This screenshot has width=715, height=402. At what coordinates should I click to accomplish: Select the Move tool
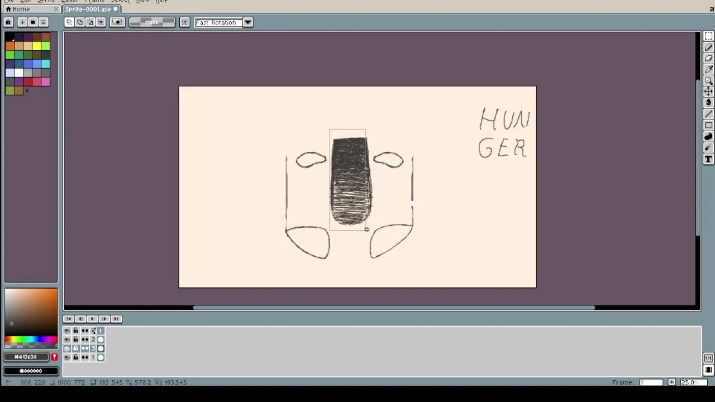(x=708, y=92)
